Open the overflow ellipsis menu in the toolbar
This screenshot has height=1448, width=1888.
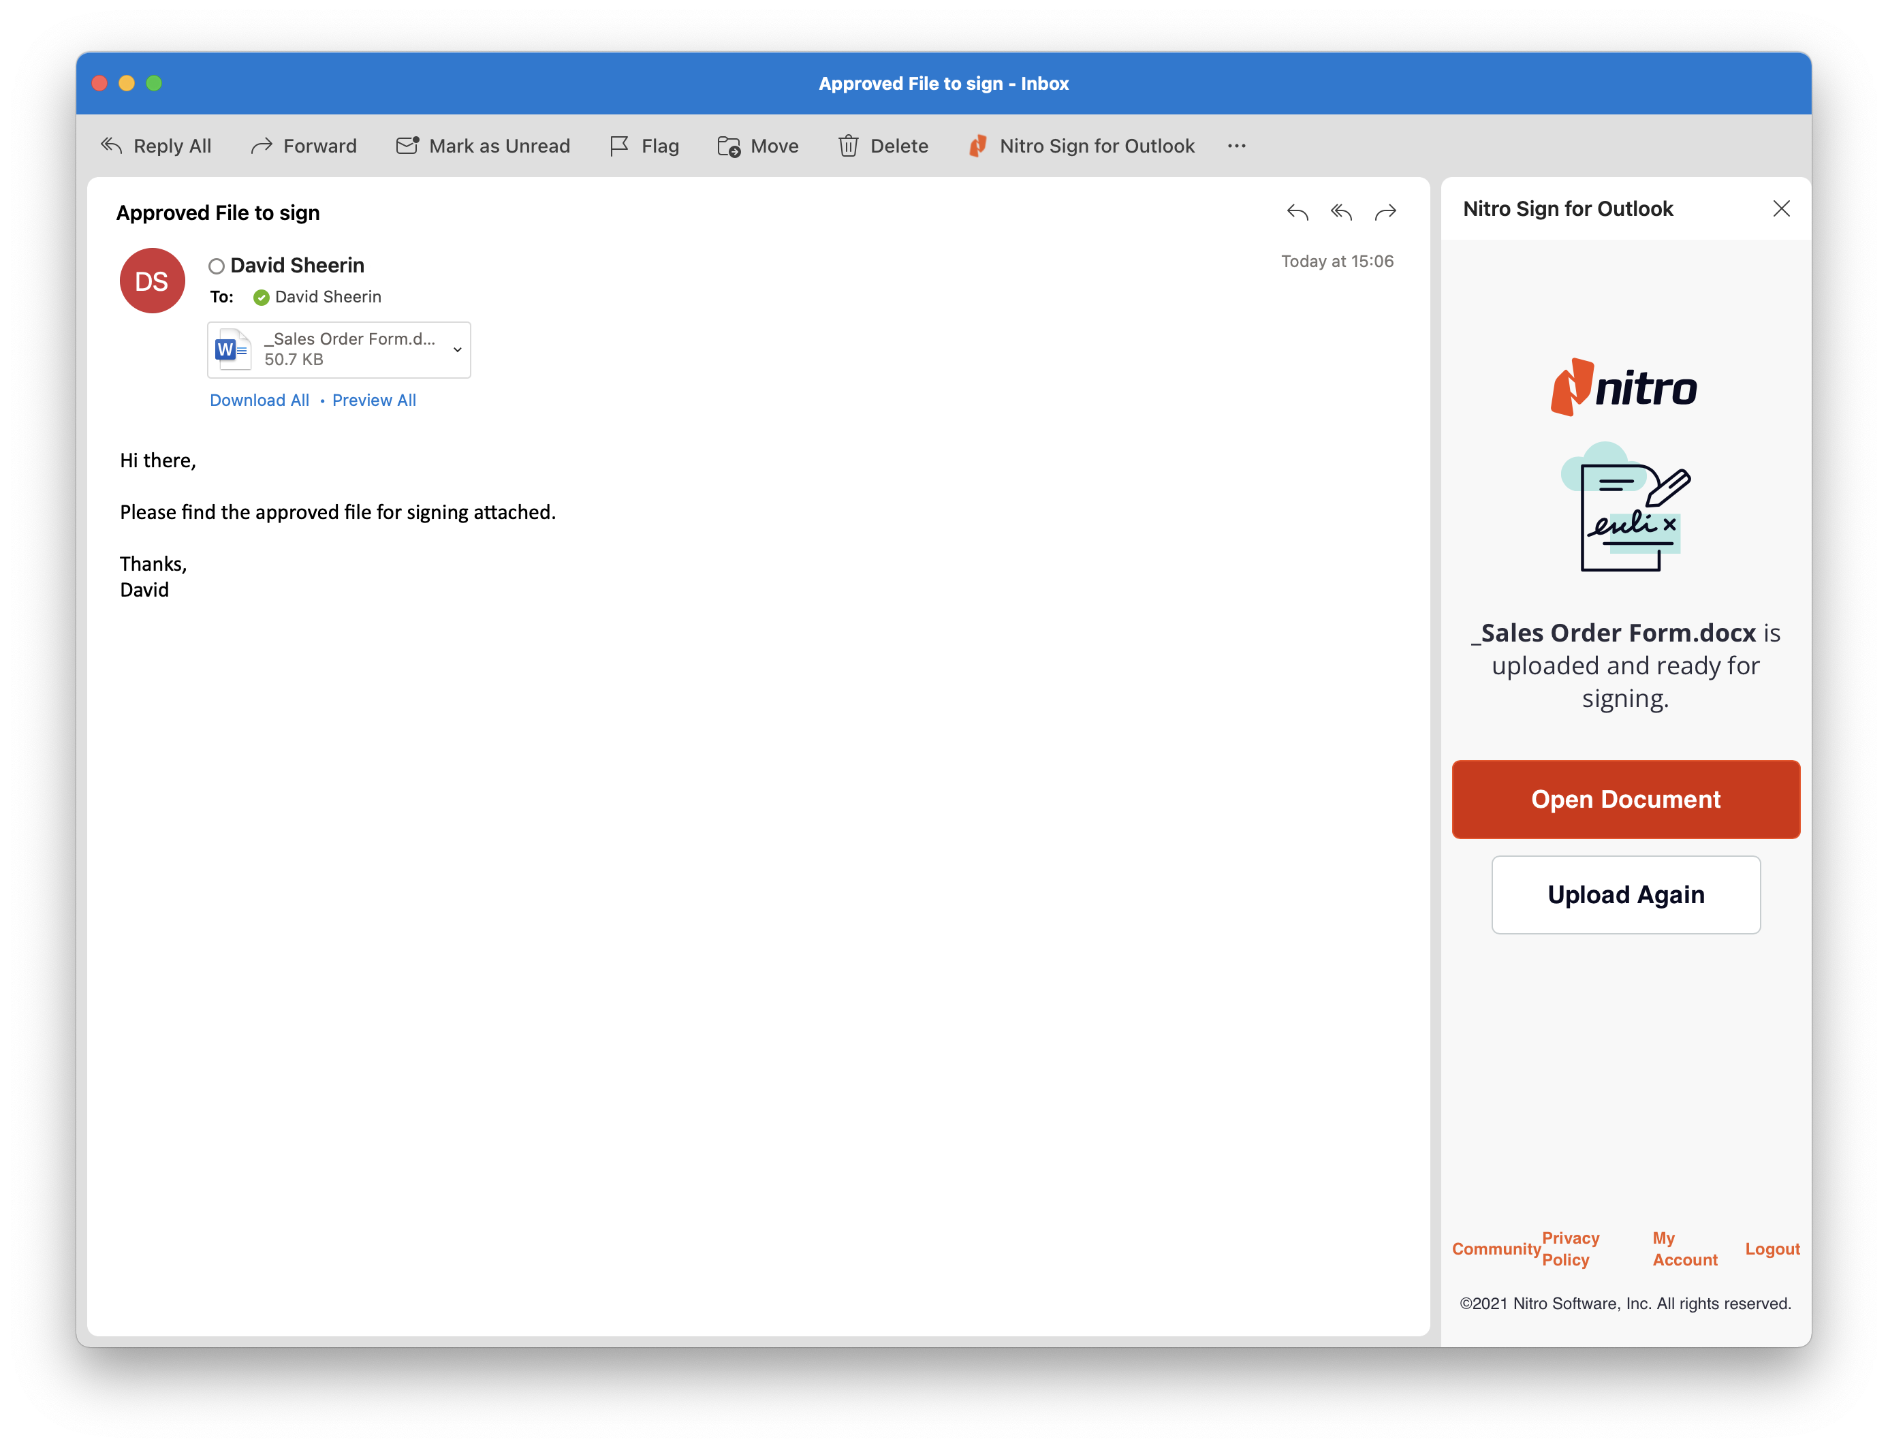[x=1237, y=146]
